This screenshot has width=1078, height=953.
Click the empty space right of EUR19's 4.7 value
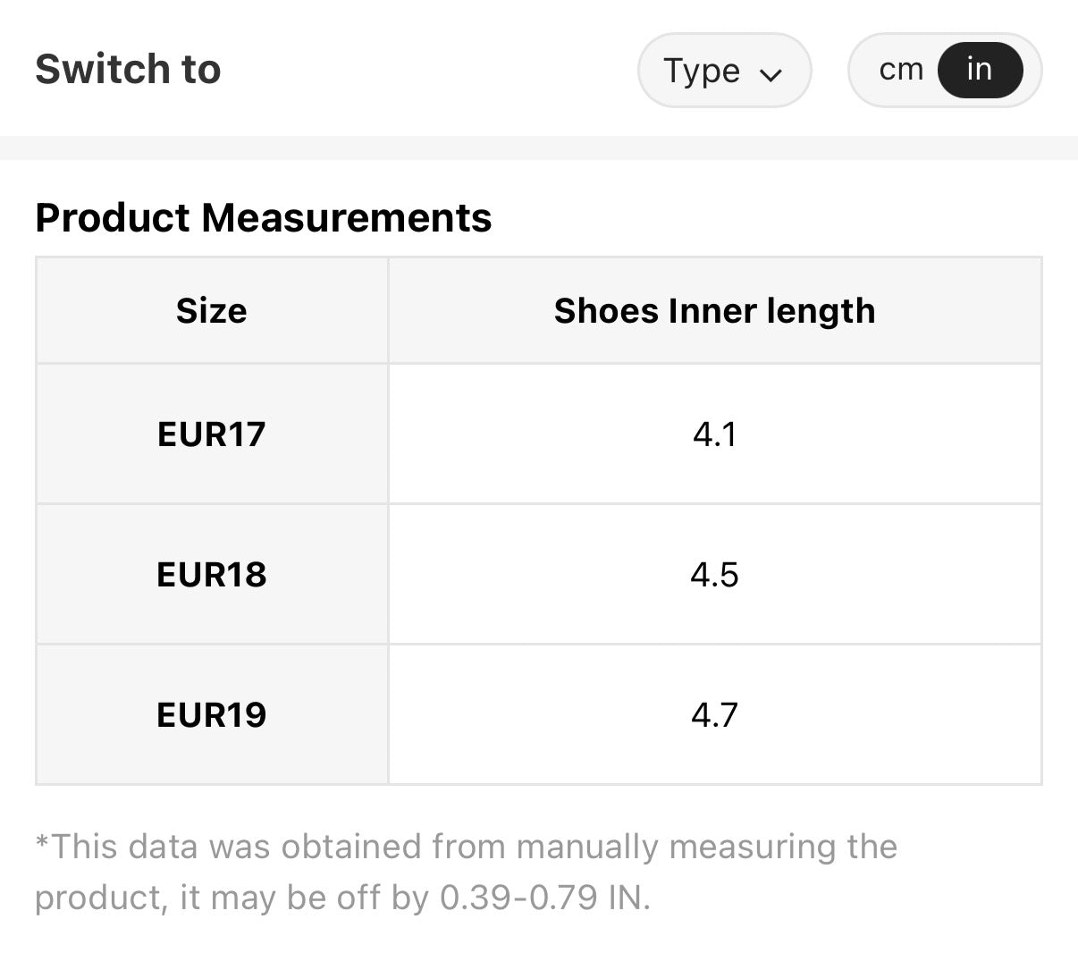tap(894, 715)
